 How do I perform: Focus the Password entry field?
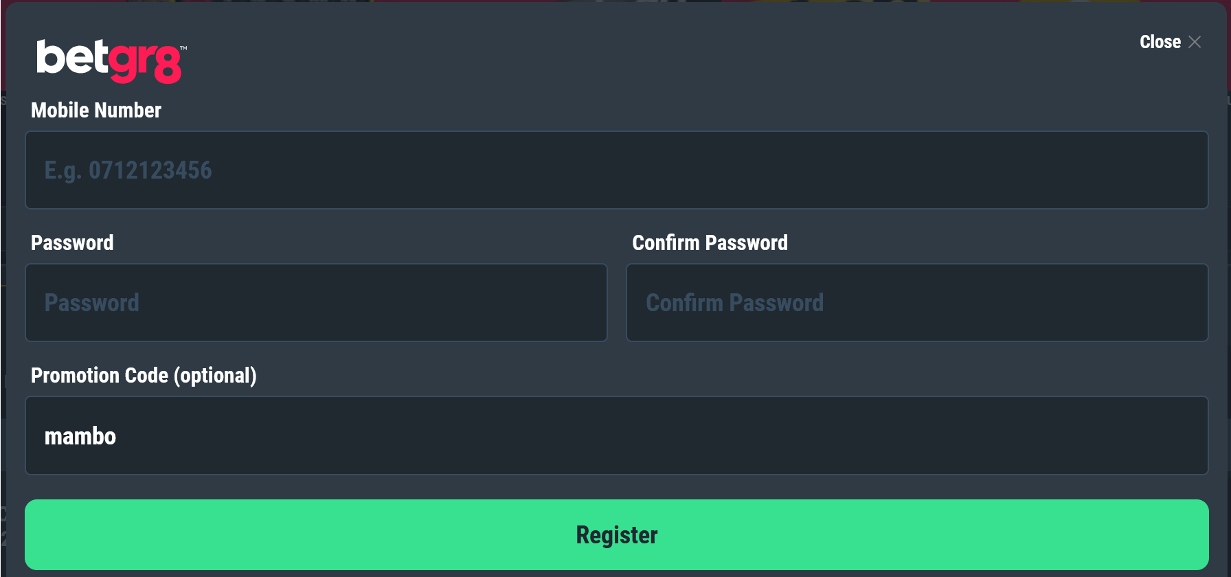[x=315, y=302]
